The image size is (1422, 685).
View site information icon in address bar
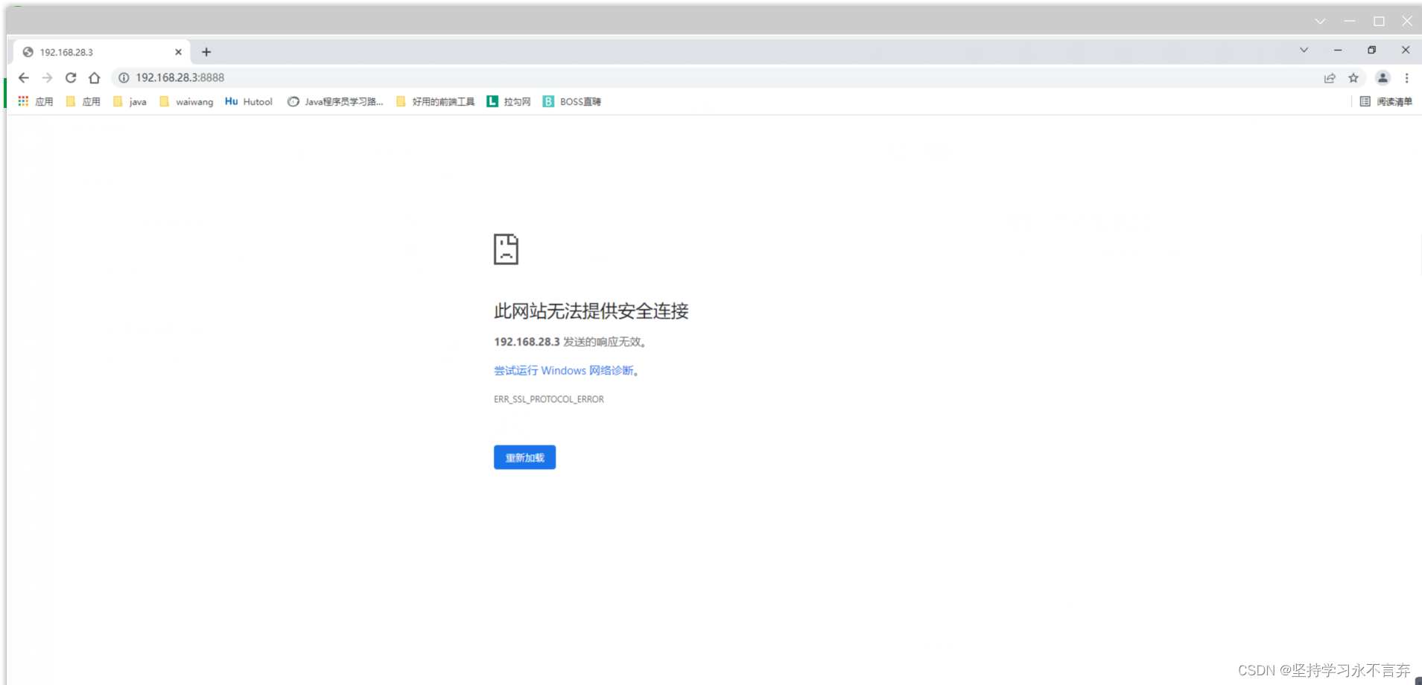point(124,77)
